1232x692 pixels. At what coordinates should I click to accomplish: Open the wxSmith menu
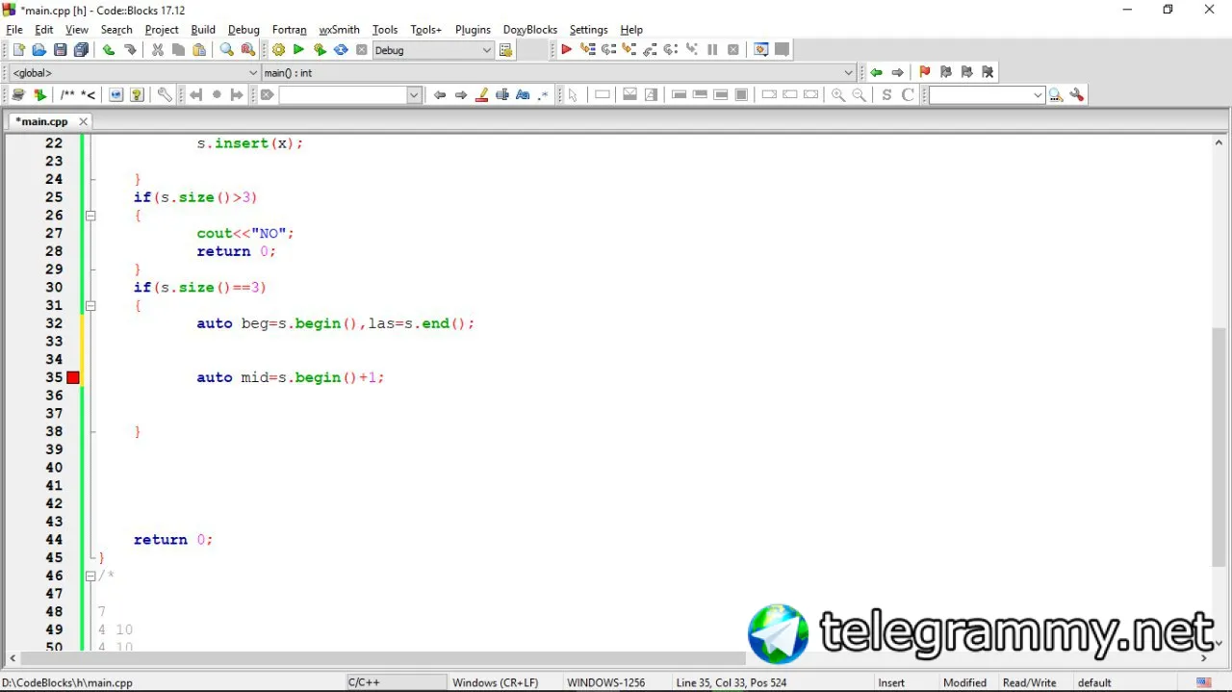[x=339, y=30]
